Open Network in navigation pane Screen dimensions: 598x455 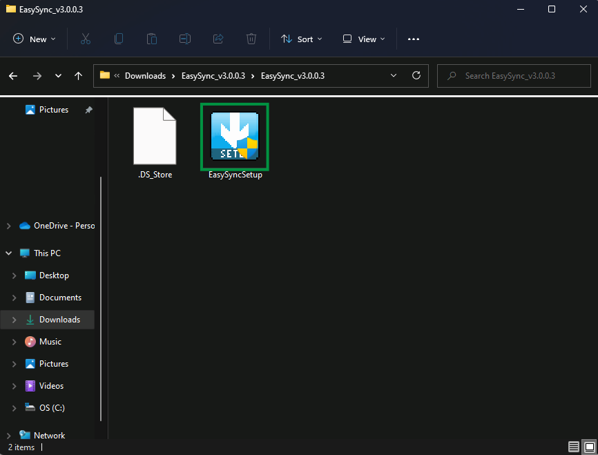tap(42, 436)
